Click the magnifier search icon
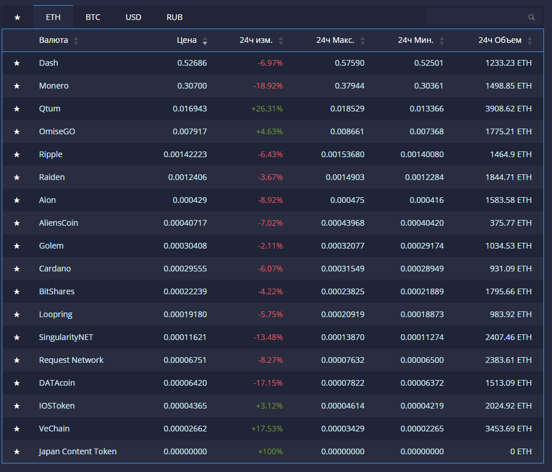The image size is (552, 472). click(x=531, y=17)
